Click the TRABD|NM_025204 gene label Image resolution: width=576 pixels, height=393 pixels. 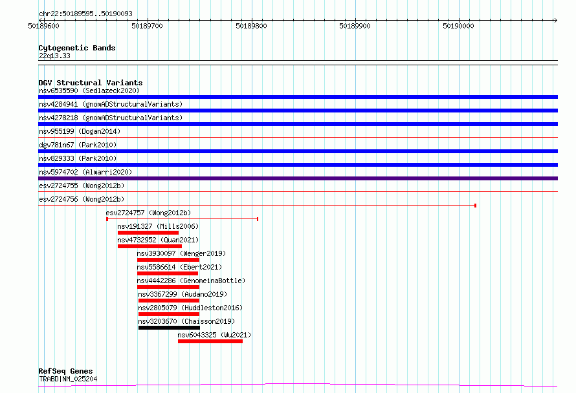tap(68, 379)
